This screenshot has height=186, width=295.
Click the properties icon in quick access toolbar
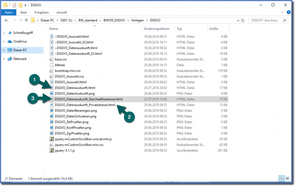(14, 5)
